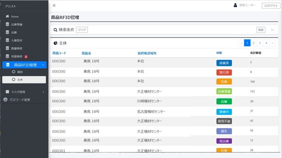Screen dimensions: 282x158
Task: Click the Home icon in sidebar
Action: (x=7, y=16)
